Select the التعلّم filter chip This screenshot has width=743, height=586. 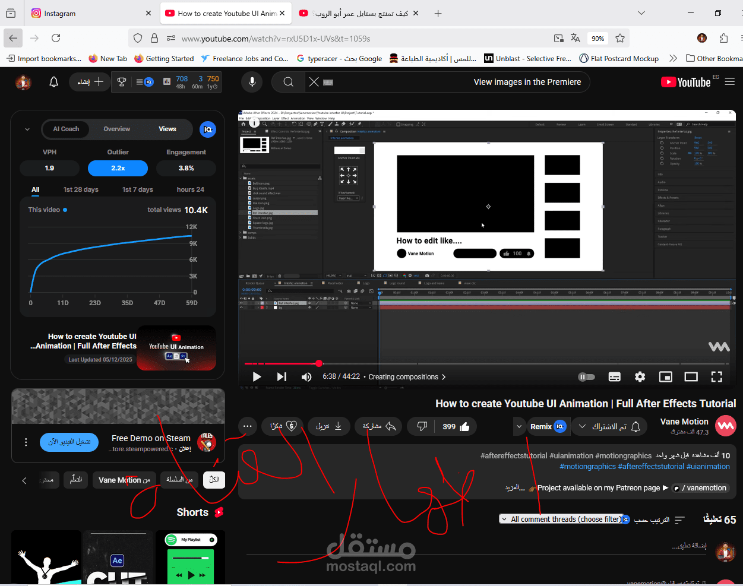pyautogui.click(x=76, y=480)
